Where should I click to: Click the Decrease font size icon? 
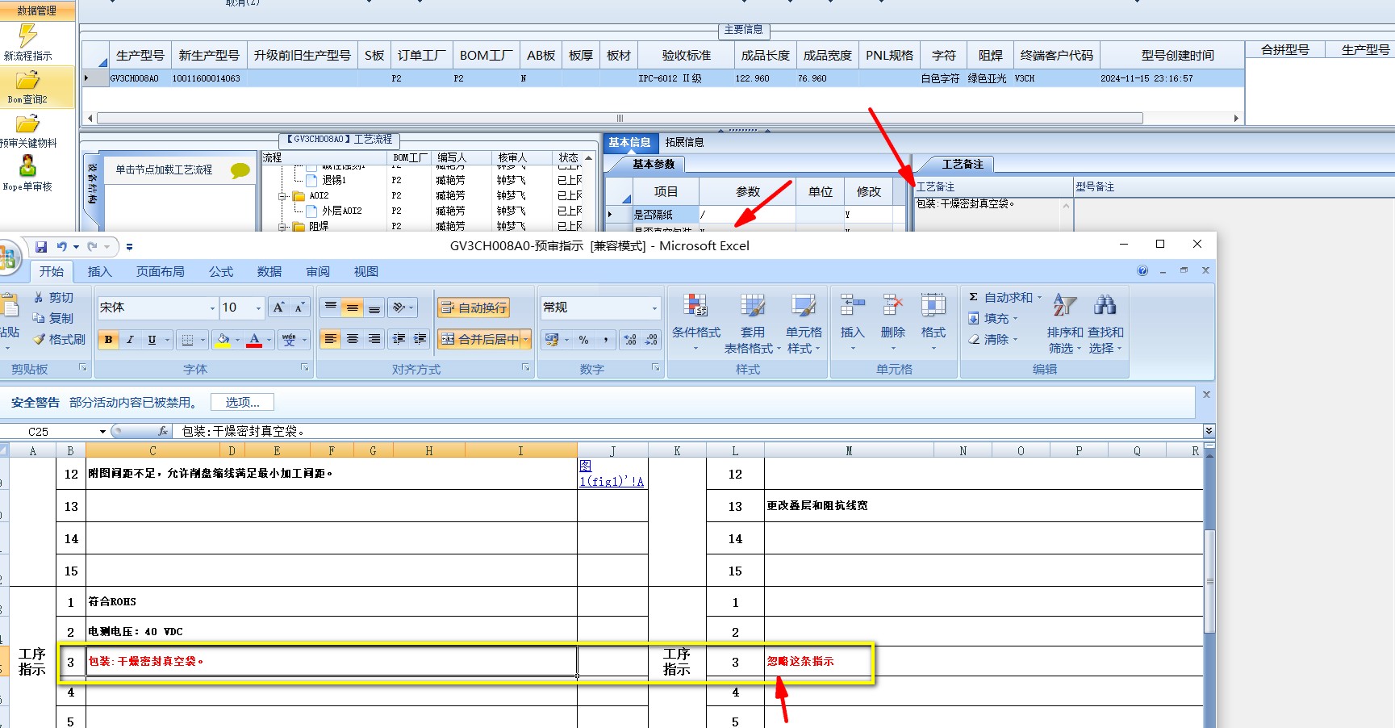click(299, 308)
